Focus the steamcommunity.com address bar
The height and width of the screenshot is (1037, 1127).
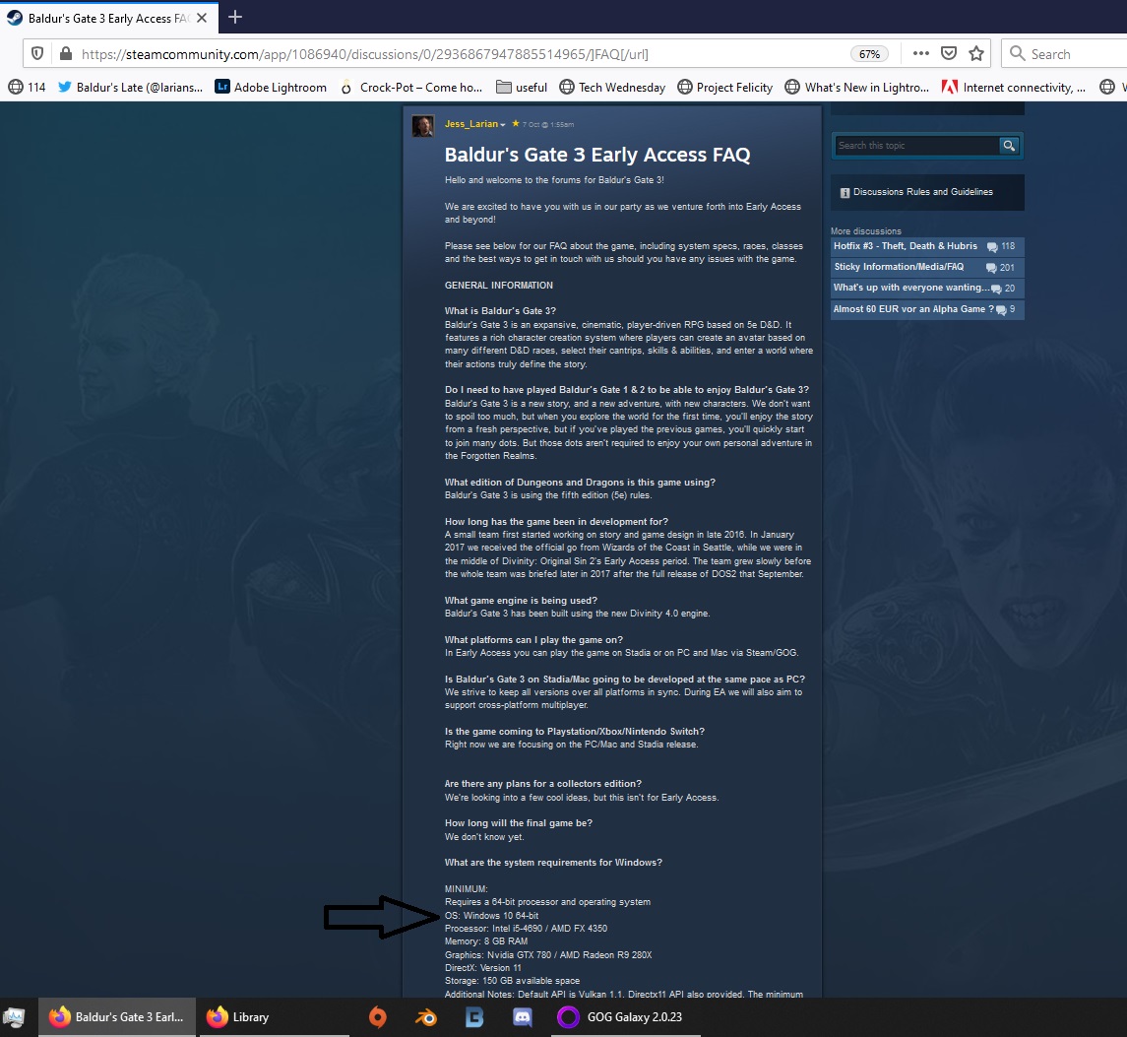[460, 54]
